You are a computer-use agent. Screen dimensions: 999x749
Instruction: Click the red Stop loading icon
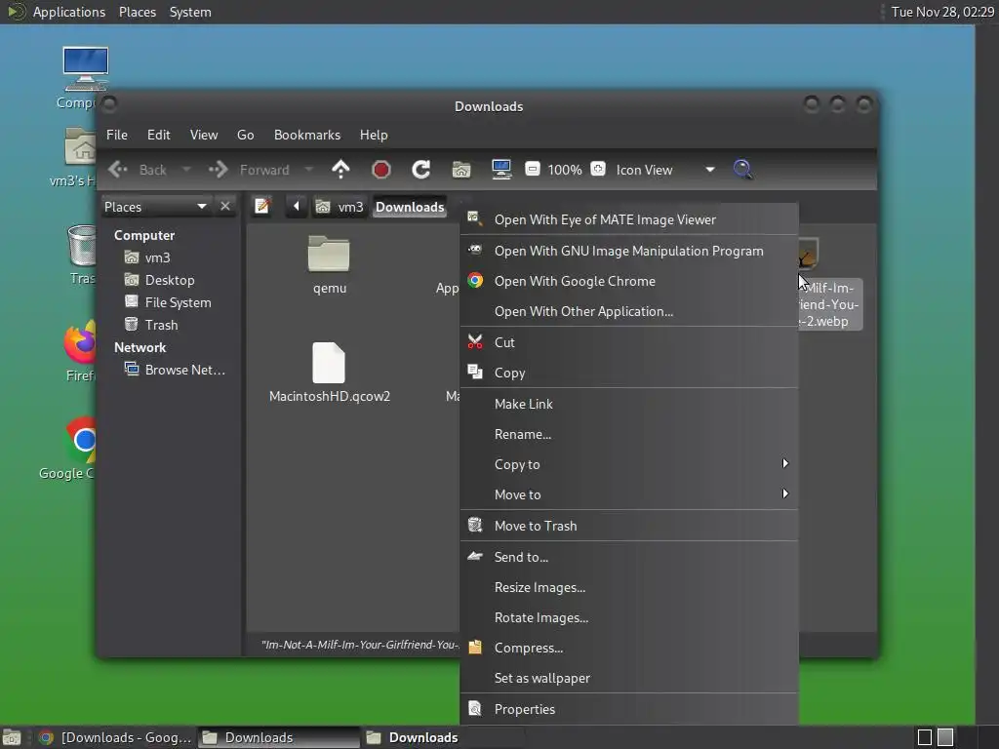coord(381,170)
